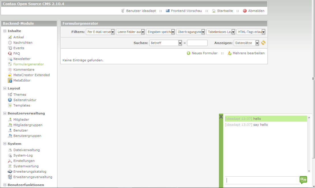315x188 pixels.
Task: Open the Betreff search field dropdown
Action: point(165,43)
